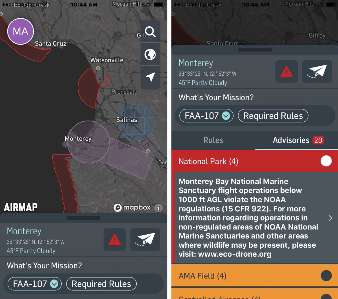Image resolution: width=338 pixels, height=299 pixels.
Task: Tap the Monterey title in right panel
Action: click(196, 63)
